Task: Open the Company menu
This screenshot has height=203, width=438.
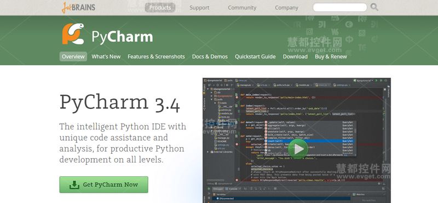Action: click(286, 8)
